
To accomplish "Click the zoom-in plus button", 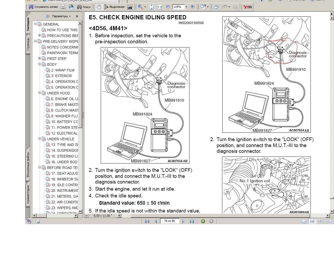I will (193, 7).
